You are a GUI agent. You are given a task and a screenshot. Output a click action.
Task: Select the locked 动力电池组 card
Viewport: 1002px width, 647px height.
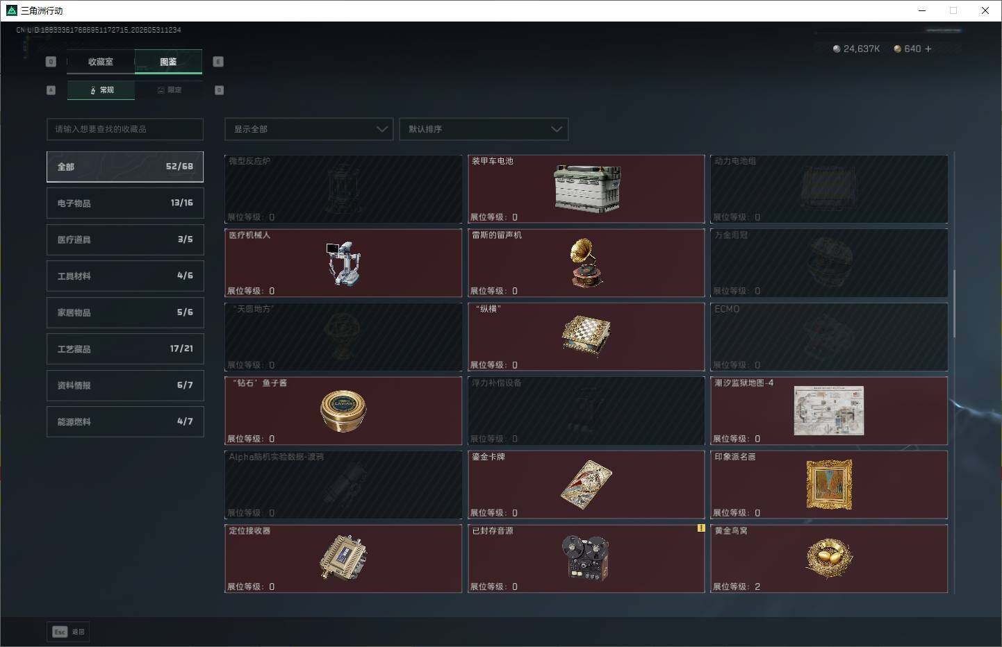pos(829,189)
